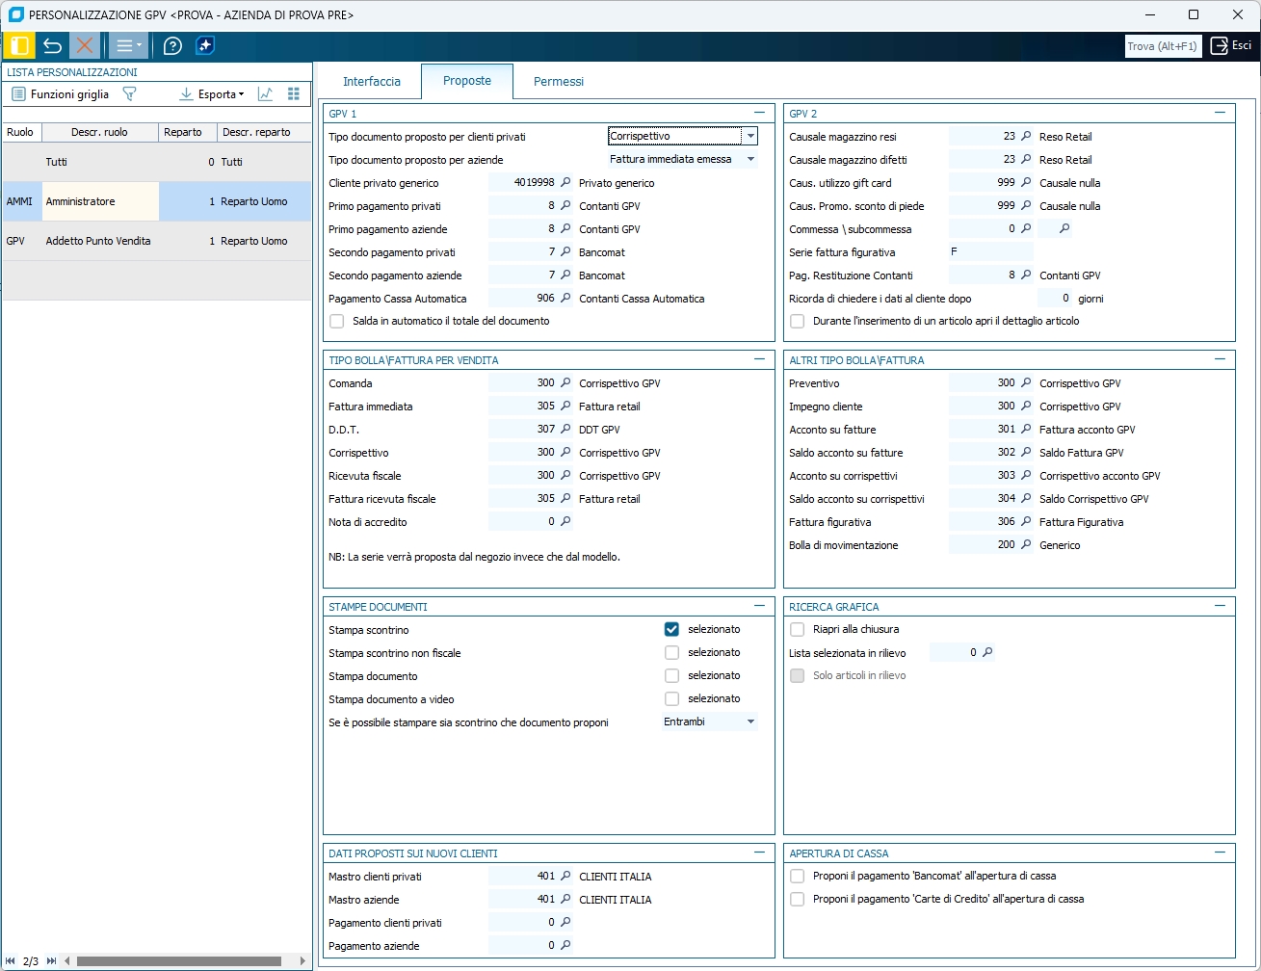Open the help question mark icon
1261x971 pixels.
pos(172,45)
